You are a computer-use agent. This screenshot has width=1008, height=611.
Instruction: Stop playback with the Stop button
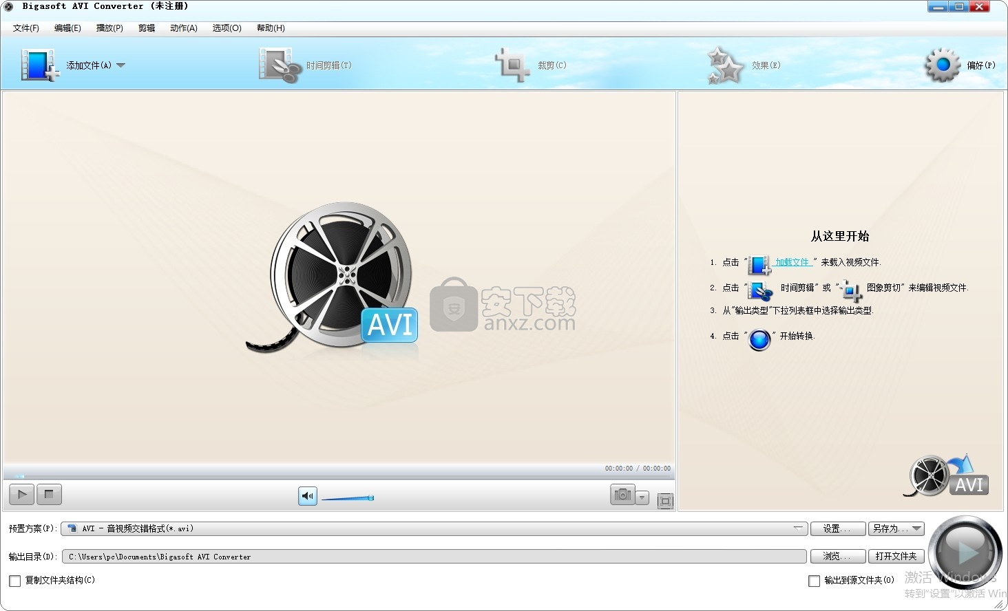pyautogui.click(x=49, y=494)
